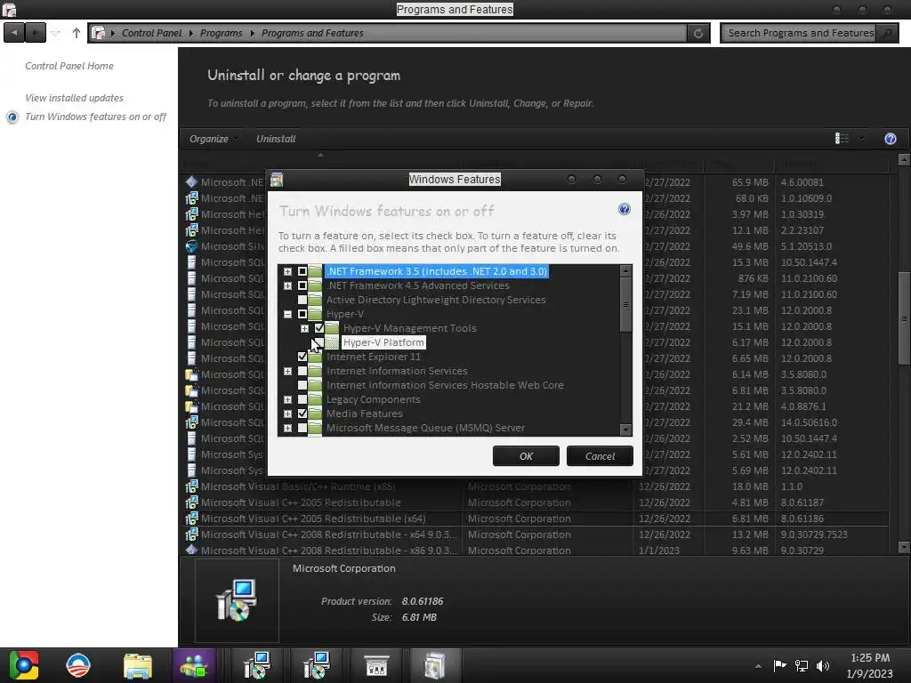Click the Uninstall toolbar button

(x=276, y=139)
